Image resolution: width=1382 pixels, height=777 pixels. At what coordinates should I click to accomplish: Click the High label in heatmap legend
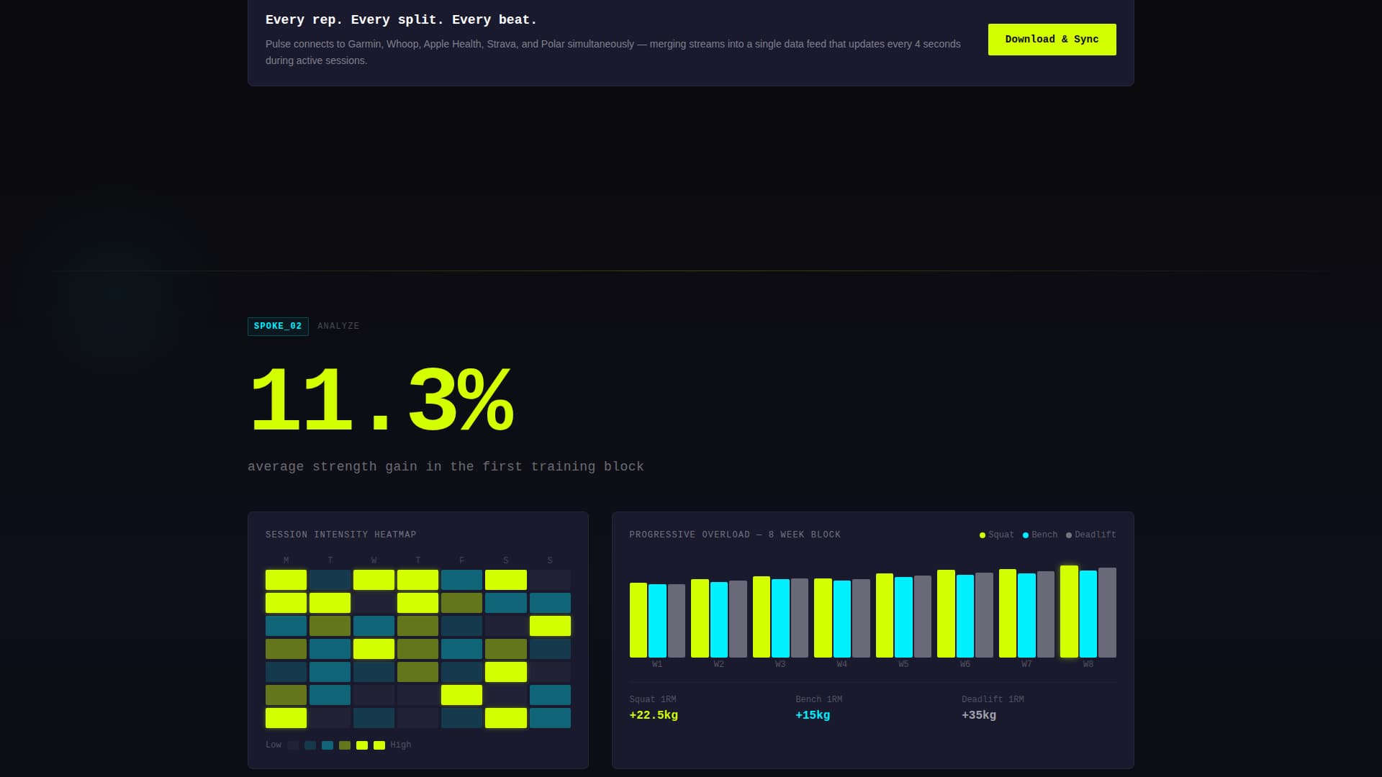pos(401,745)
